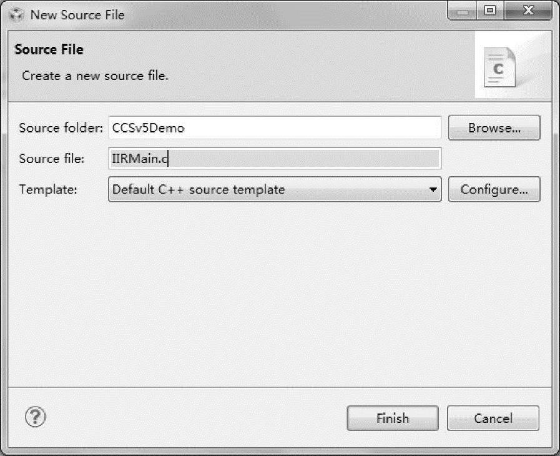Click the 'Create a new source file.' description
Image resolution: width=560 pixels, height=456 pixels.
tap(95, 76)
